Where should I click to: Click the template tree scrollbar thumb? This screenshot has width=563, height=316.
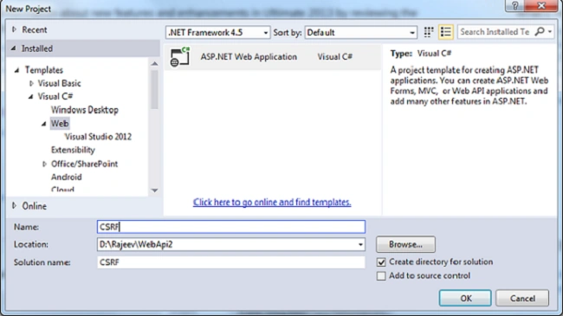[x=154, y=89]
